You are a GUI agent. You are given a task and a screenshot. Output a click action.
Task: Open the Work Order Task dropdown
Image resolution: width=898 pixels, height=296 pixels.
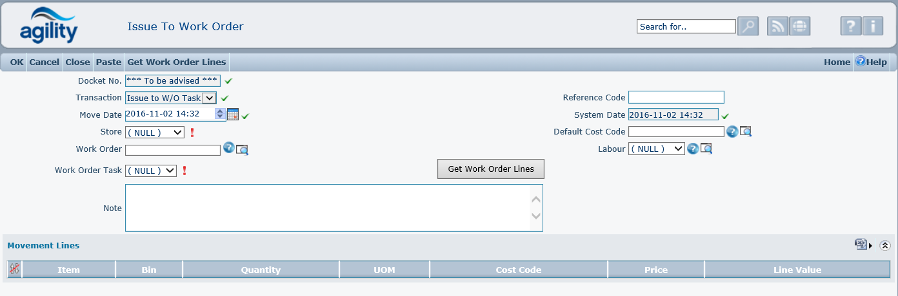point(151,171)
